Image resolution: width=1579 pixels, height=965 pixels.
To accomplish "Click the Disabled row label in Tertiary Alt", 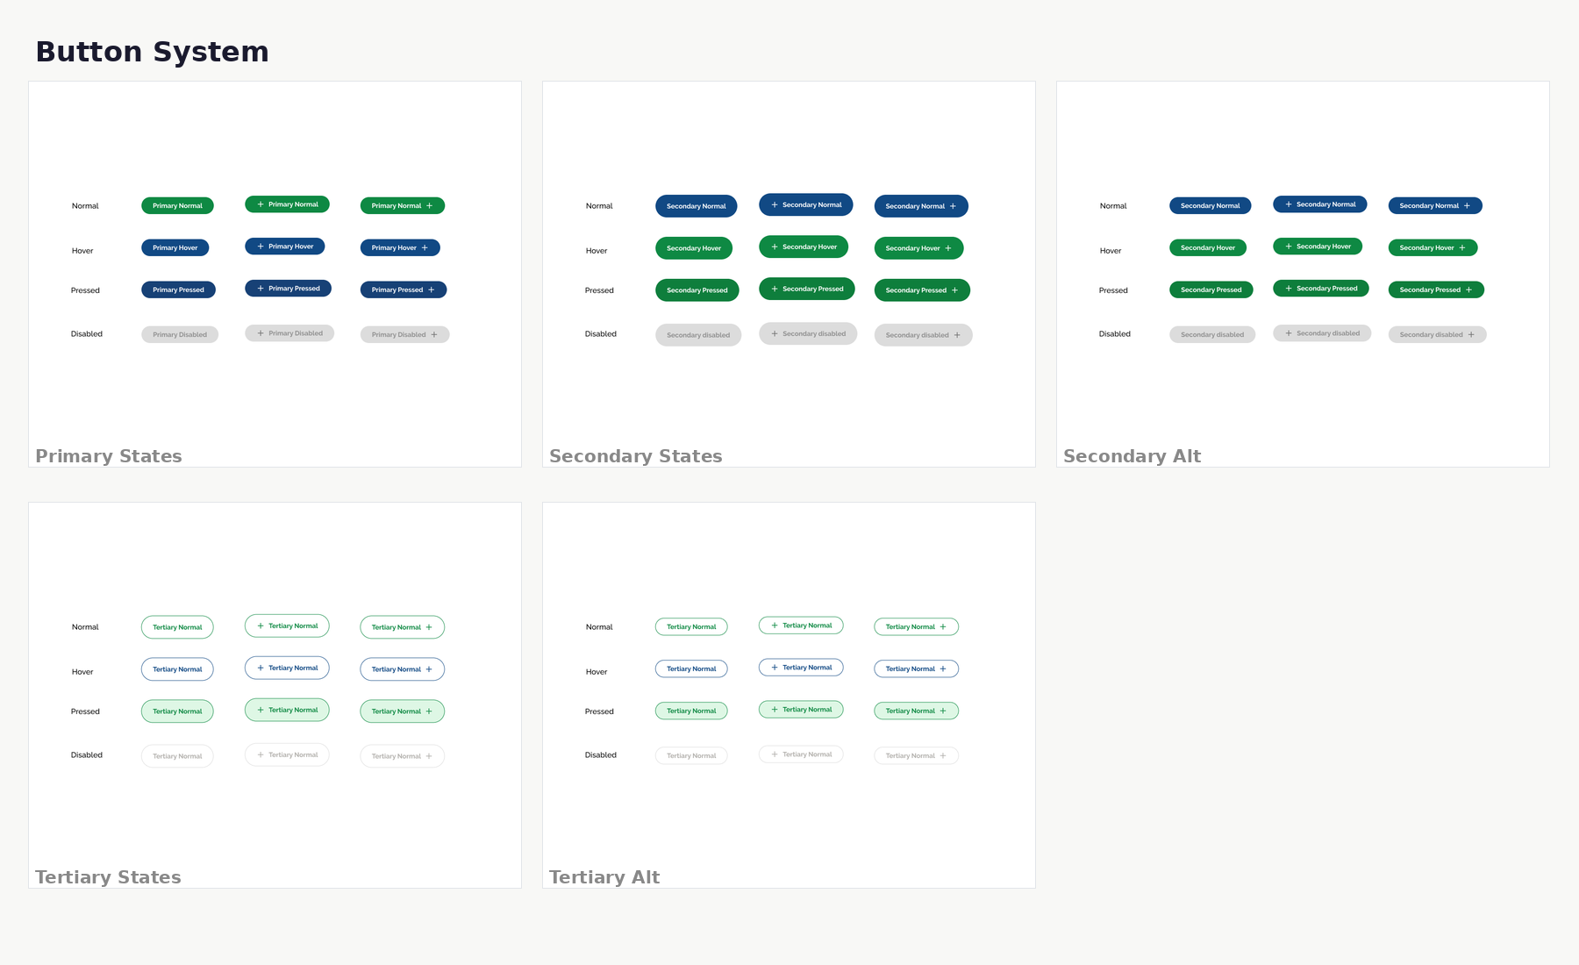I will click(601, 755).
